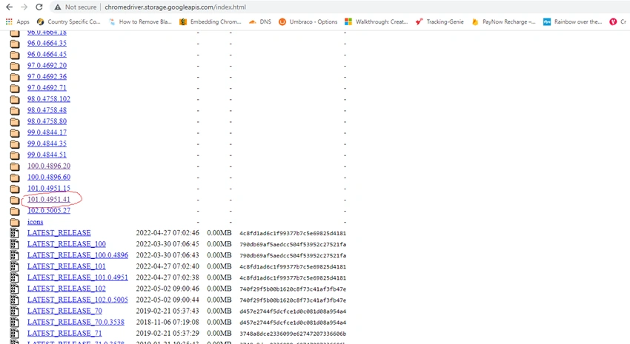Open the DNS bookmark
Screen dimensions: 630x344
click(x=260, y=21)
